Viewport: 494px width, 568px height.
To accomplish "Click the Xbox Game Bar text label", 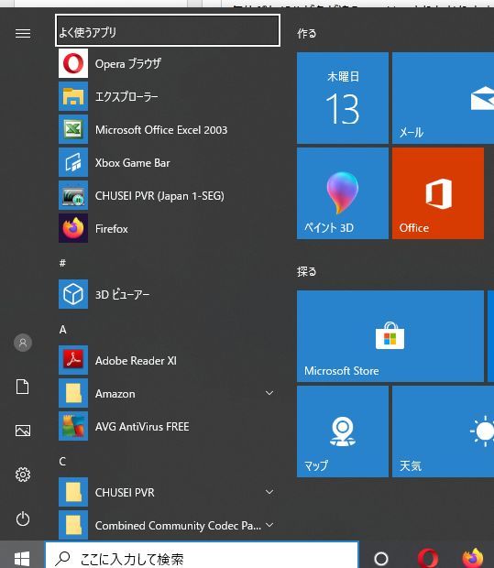I will [132, 163].
